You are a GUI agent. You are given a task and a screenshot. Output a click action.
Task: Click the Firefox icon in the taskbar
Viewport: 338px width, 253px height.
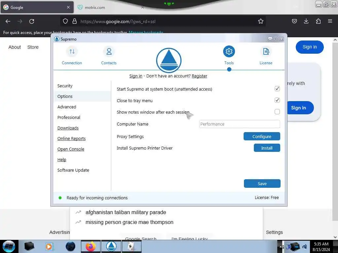pyautogui.click(x=91, y=246)
